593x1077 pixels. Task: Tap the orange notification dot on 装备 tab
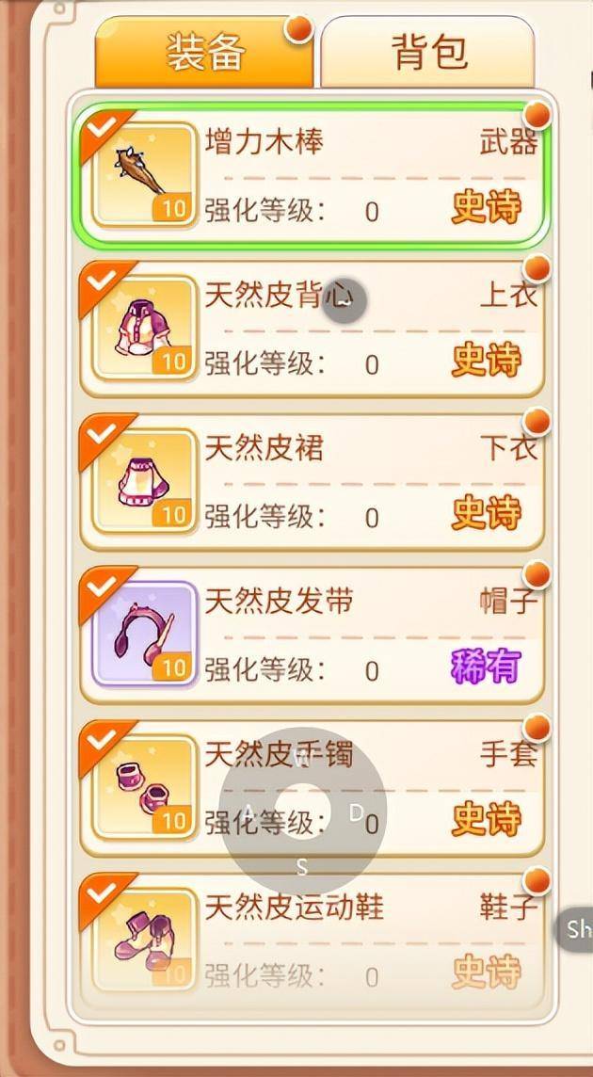299,29
